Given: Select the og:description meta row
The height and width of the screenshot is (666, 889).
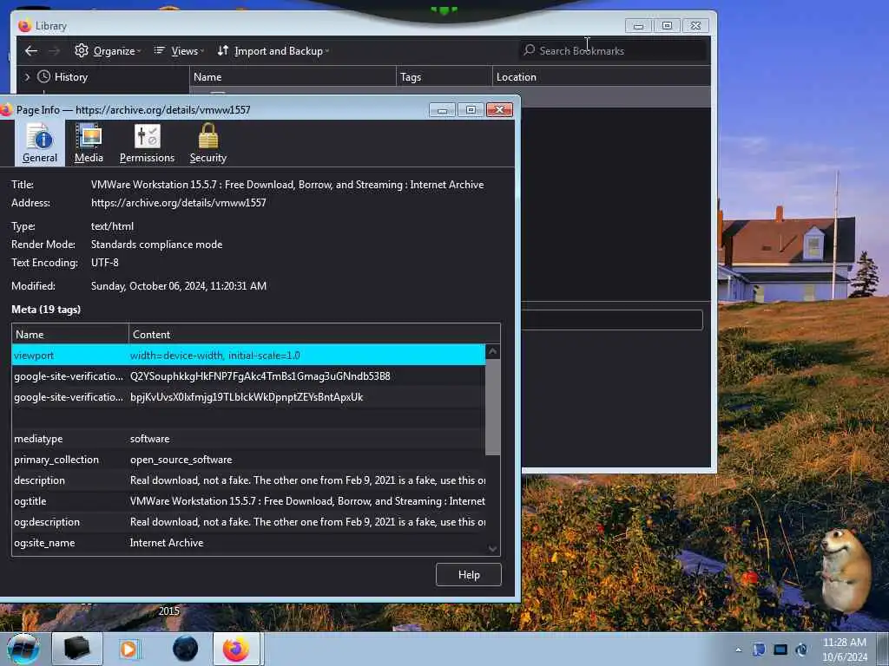Looking at the screenshot, I should tap(248, 521).
